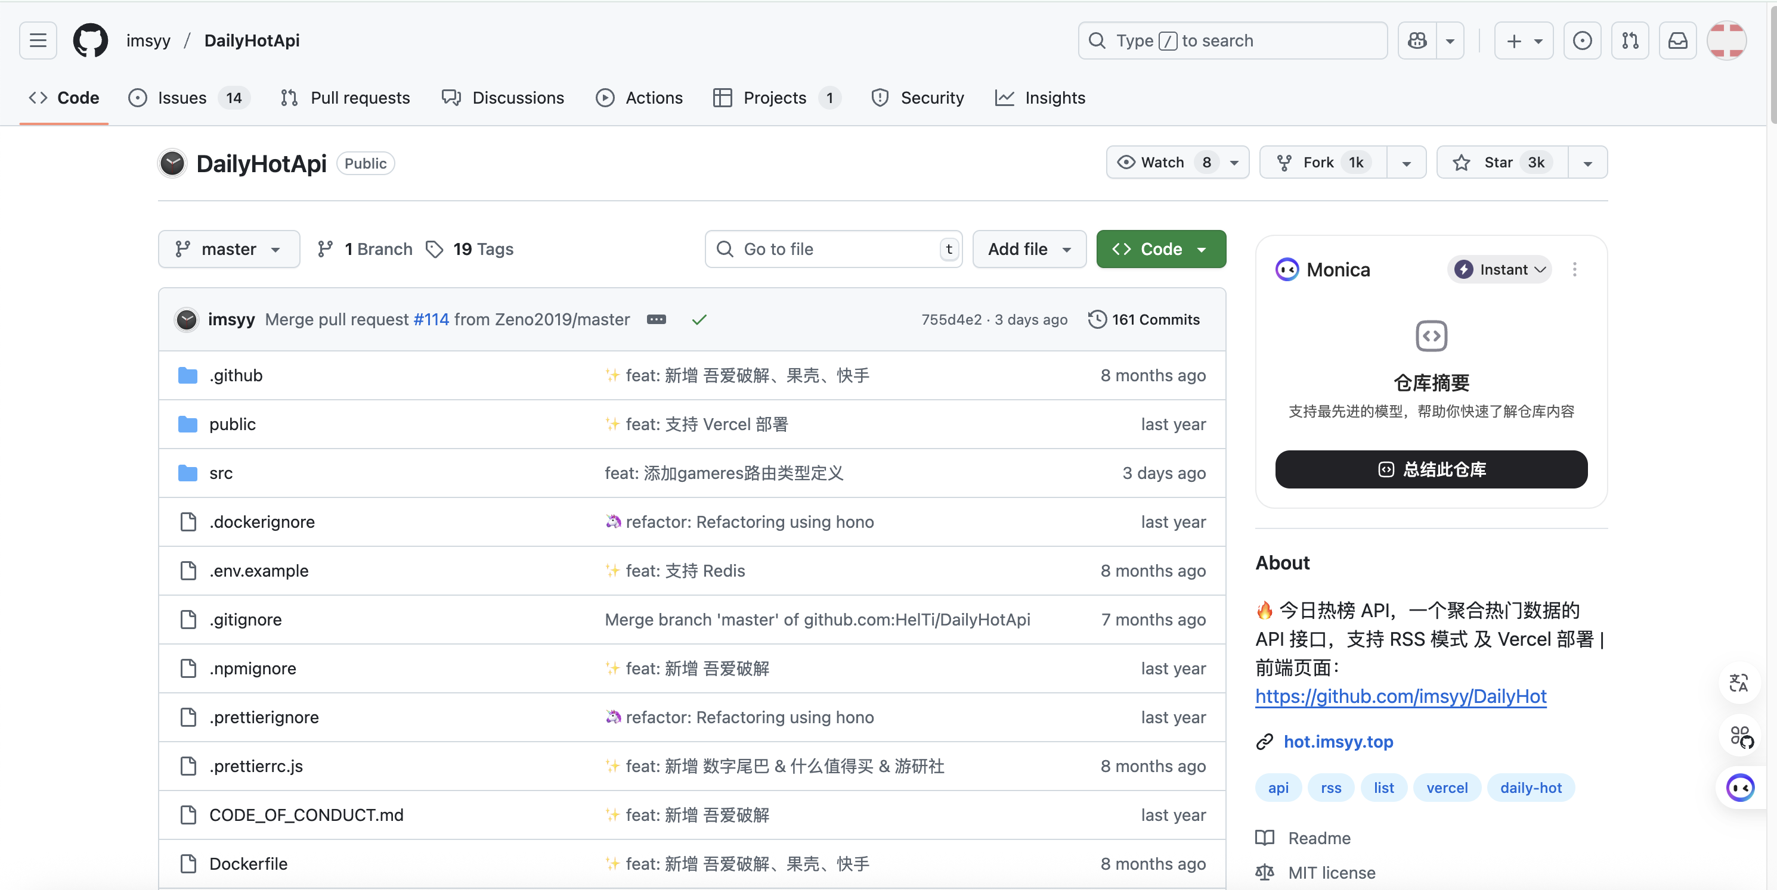Open pull request #114 link

[x=431, y=319]
